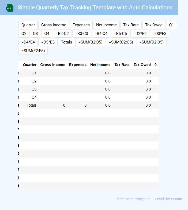Select the Gross Income tag

pyautogui.click(x=54, y=25)
